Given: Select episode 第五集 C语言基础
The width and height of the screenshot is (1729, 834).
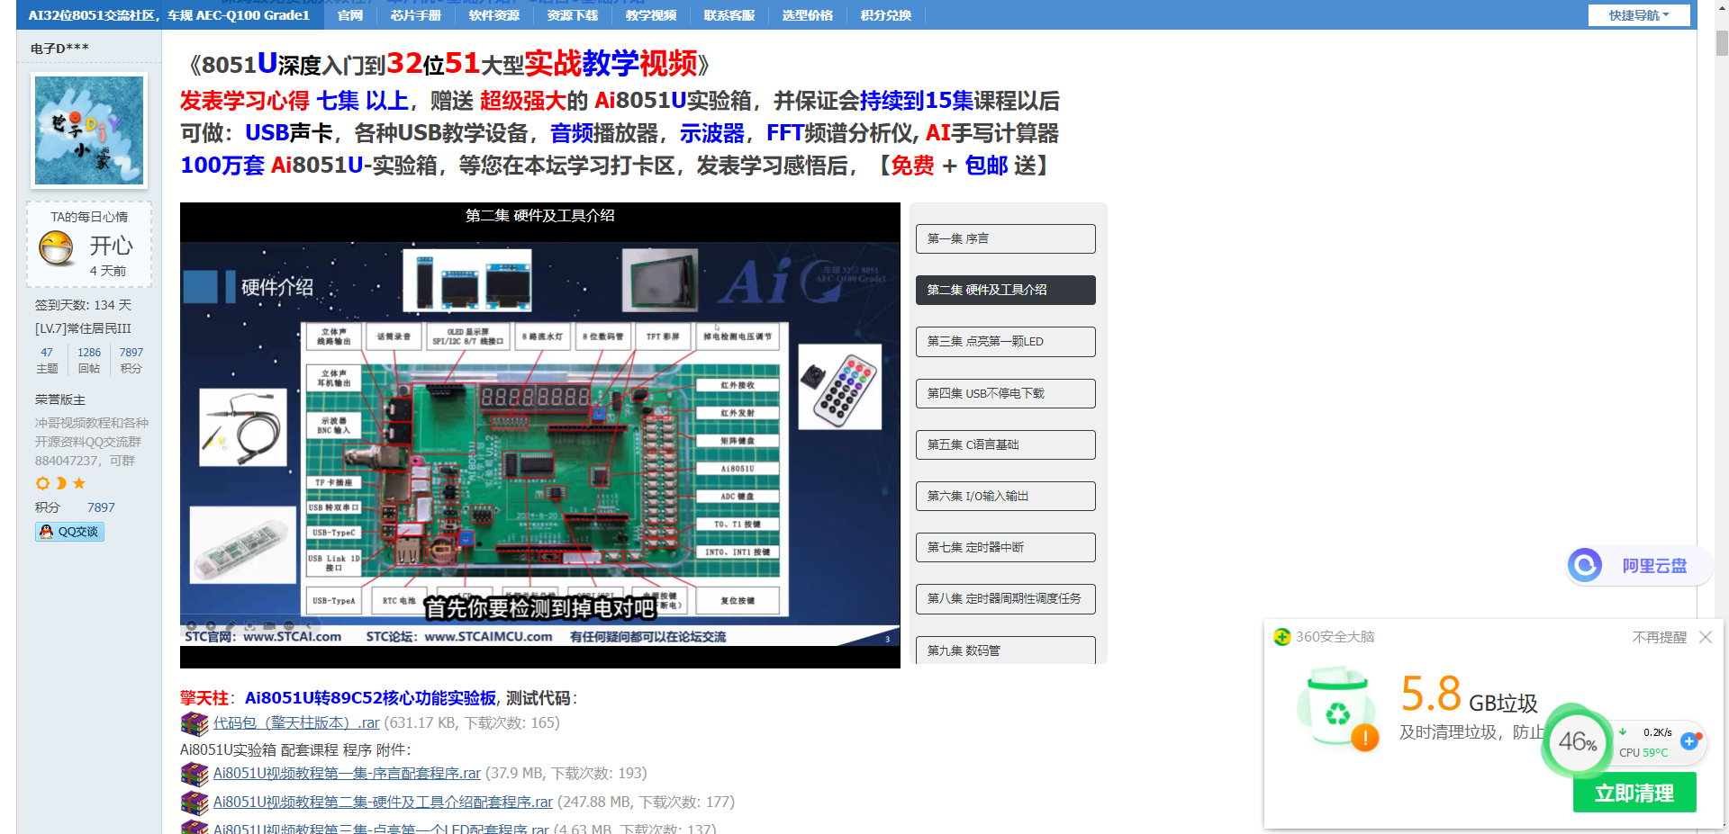Looking at the screenshot, I should click(x=1006, y=444).
